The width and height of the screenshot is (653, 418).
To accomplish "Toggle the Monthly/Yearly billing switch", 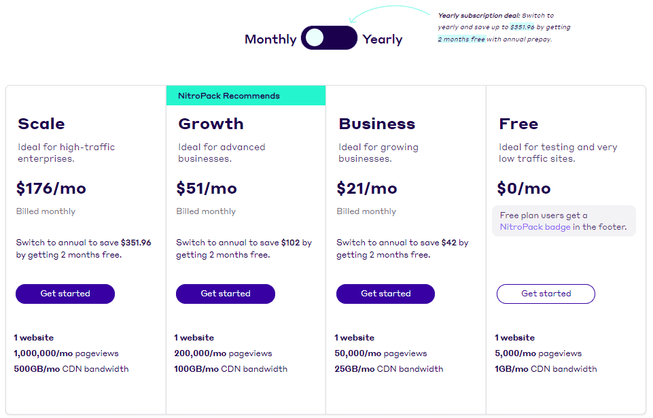I will (329, 38).
